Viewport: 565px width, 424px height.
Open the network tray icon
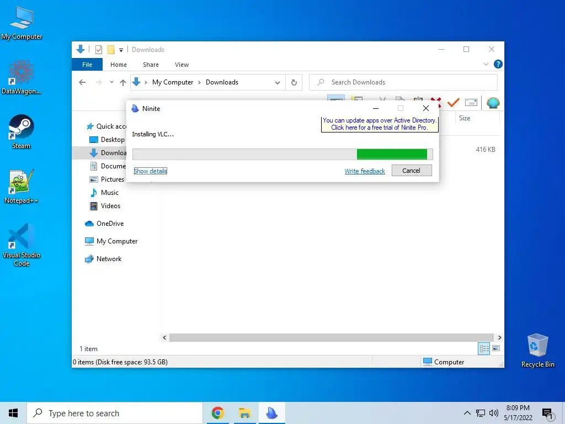click(481, 413)
